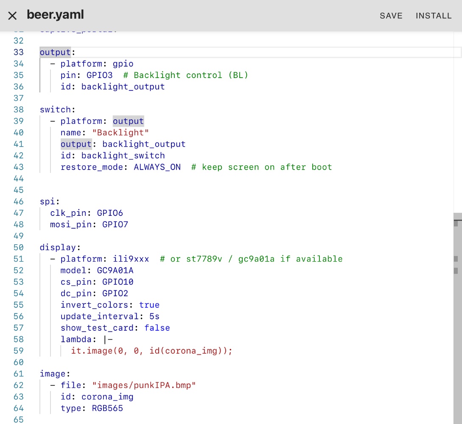Click the mosi_pin GPIO7 value
The width and height of the screenshot is (462, 424).
(x=115, y=224)
